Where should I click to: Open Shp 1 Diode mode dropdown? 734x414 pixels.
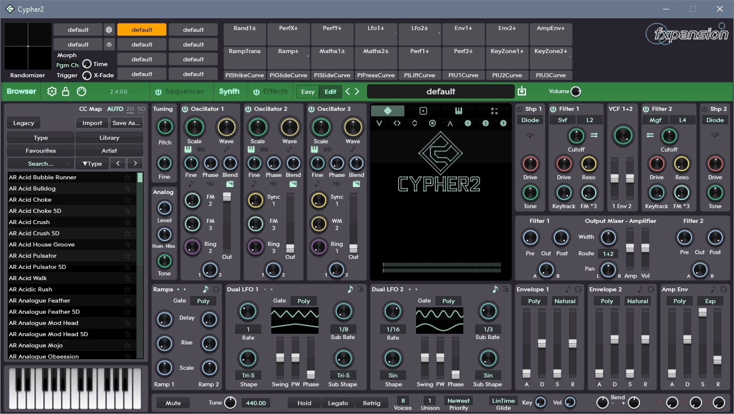(530, 120)
